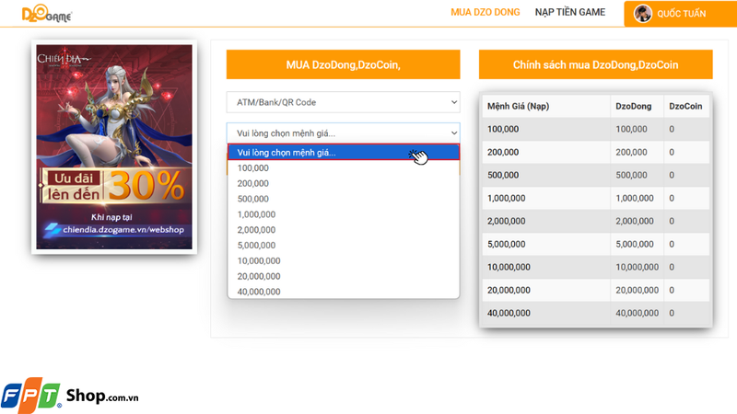The width and height of the screenshot is (737, 414).
Task: Choose the 100,000 denomination option
Action: coord(343,168)
